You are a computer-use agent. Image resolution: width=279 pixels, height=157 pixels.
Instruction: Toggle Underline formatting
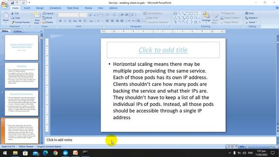[x=70, y=21]
